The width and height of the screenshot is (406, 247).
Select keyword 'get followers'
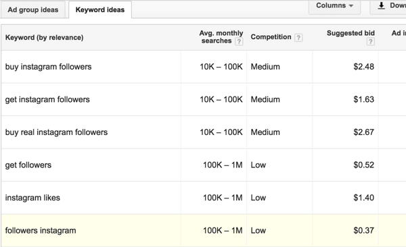(28, 165)
